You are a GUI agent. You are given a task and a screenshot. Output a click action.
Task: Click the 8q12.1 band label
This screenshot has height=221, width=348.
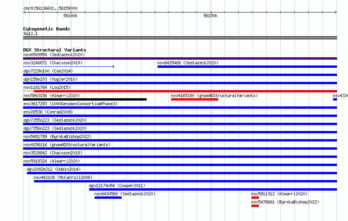(30, 34)
